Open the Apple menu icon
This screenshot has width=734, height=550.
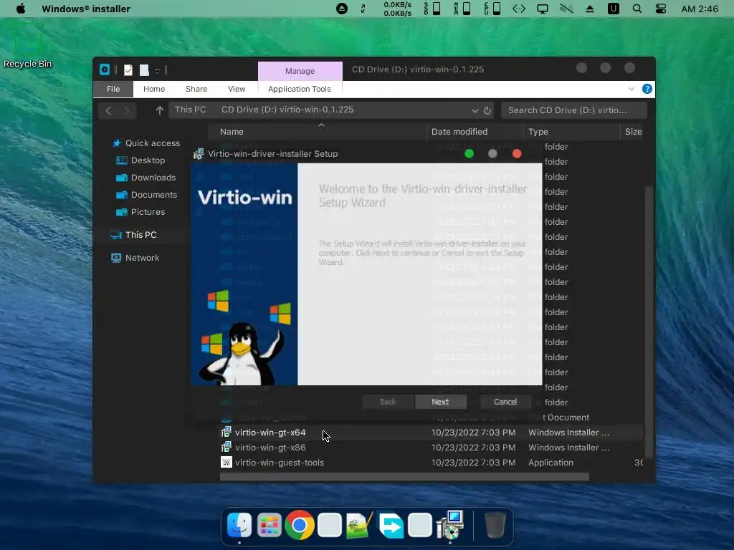pos(21,9)
